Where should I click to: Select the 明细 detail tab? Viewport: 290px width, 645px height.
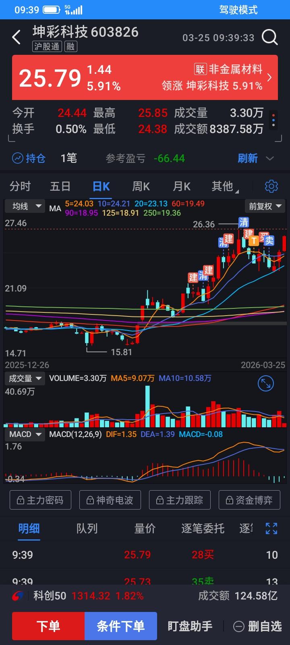click(29, 528)
